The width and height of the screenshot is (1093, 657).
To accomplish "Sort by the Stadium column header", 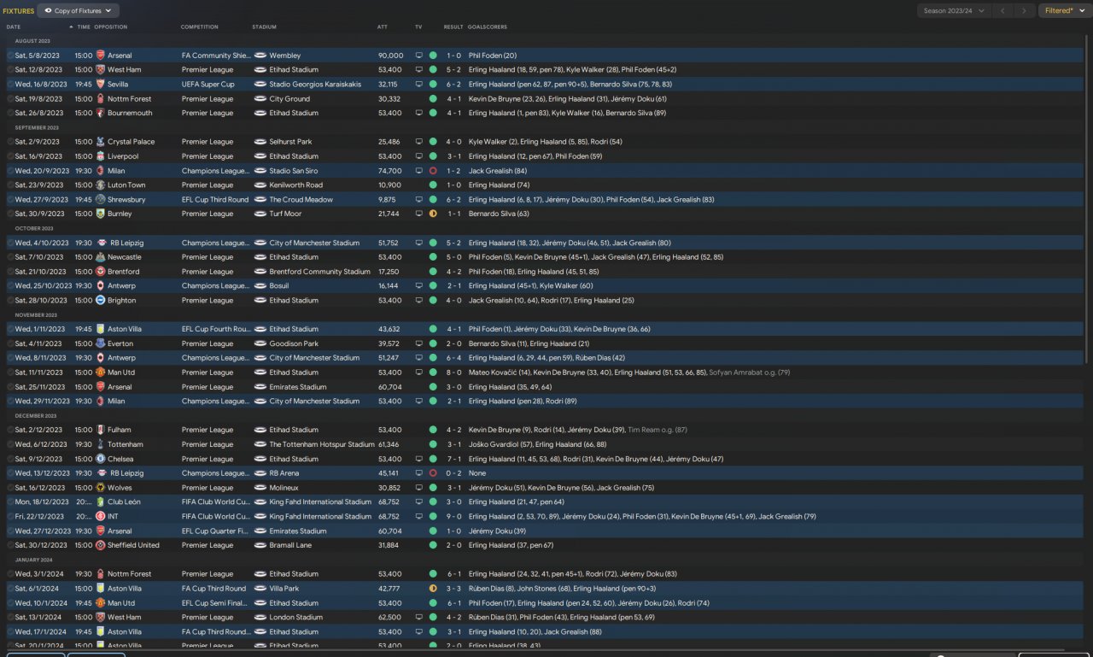I will pos(264,27).
